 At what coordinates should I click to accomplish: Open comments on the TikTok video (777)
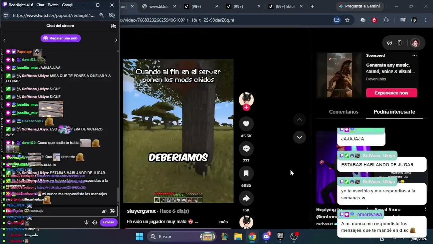click(246, 148)
